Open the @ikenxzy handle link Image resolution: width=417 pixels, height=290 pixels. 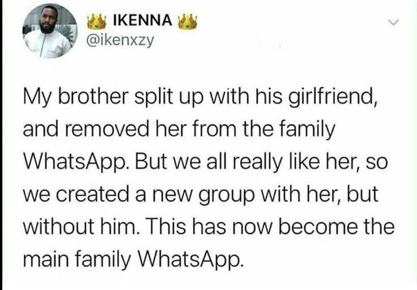[x=120, y=42]
